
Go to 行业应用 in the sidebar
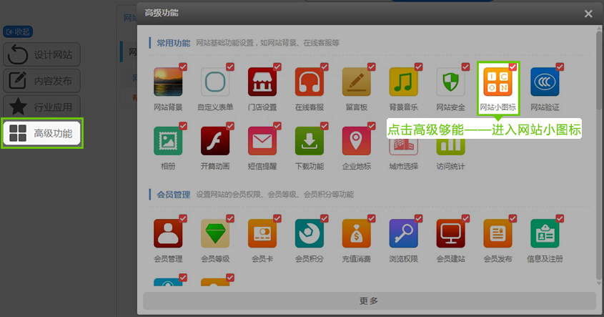tap(41, 107)
